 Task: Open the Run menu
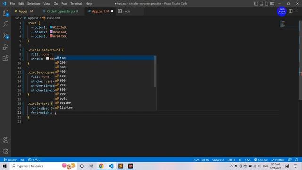tap(64, 4)
